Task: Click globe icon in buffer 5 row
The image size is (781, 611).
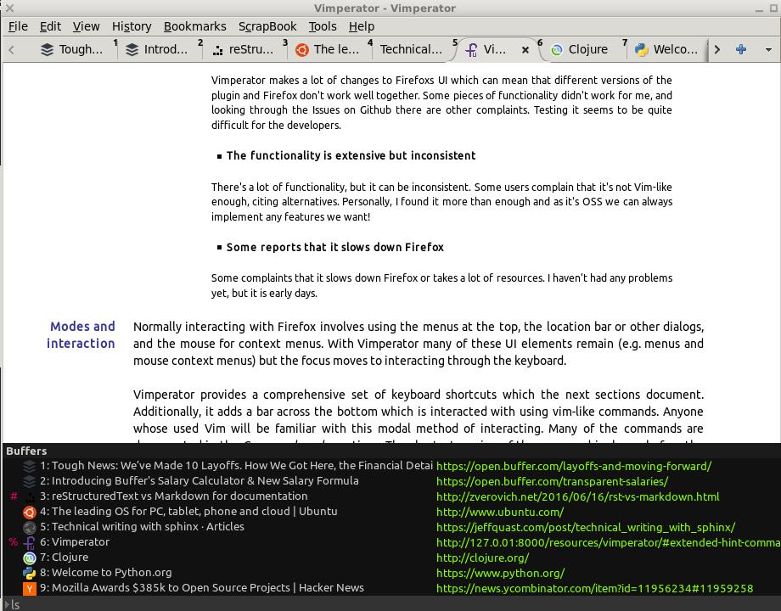Action: click(x=30, y=527)
